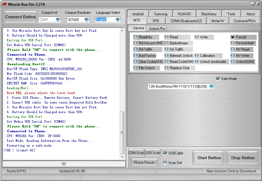This screenshot has height=181, width=262.
Task: Open the HUAWEI tab
Action: 184,14
